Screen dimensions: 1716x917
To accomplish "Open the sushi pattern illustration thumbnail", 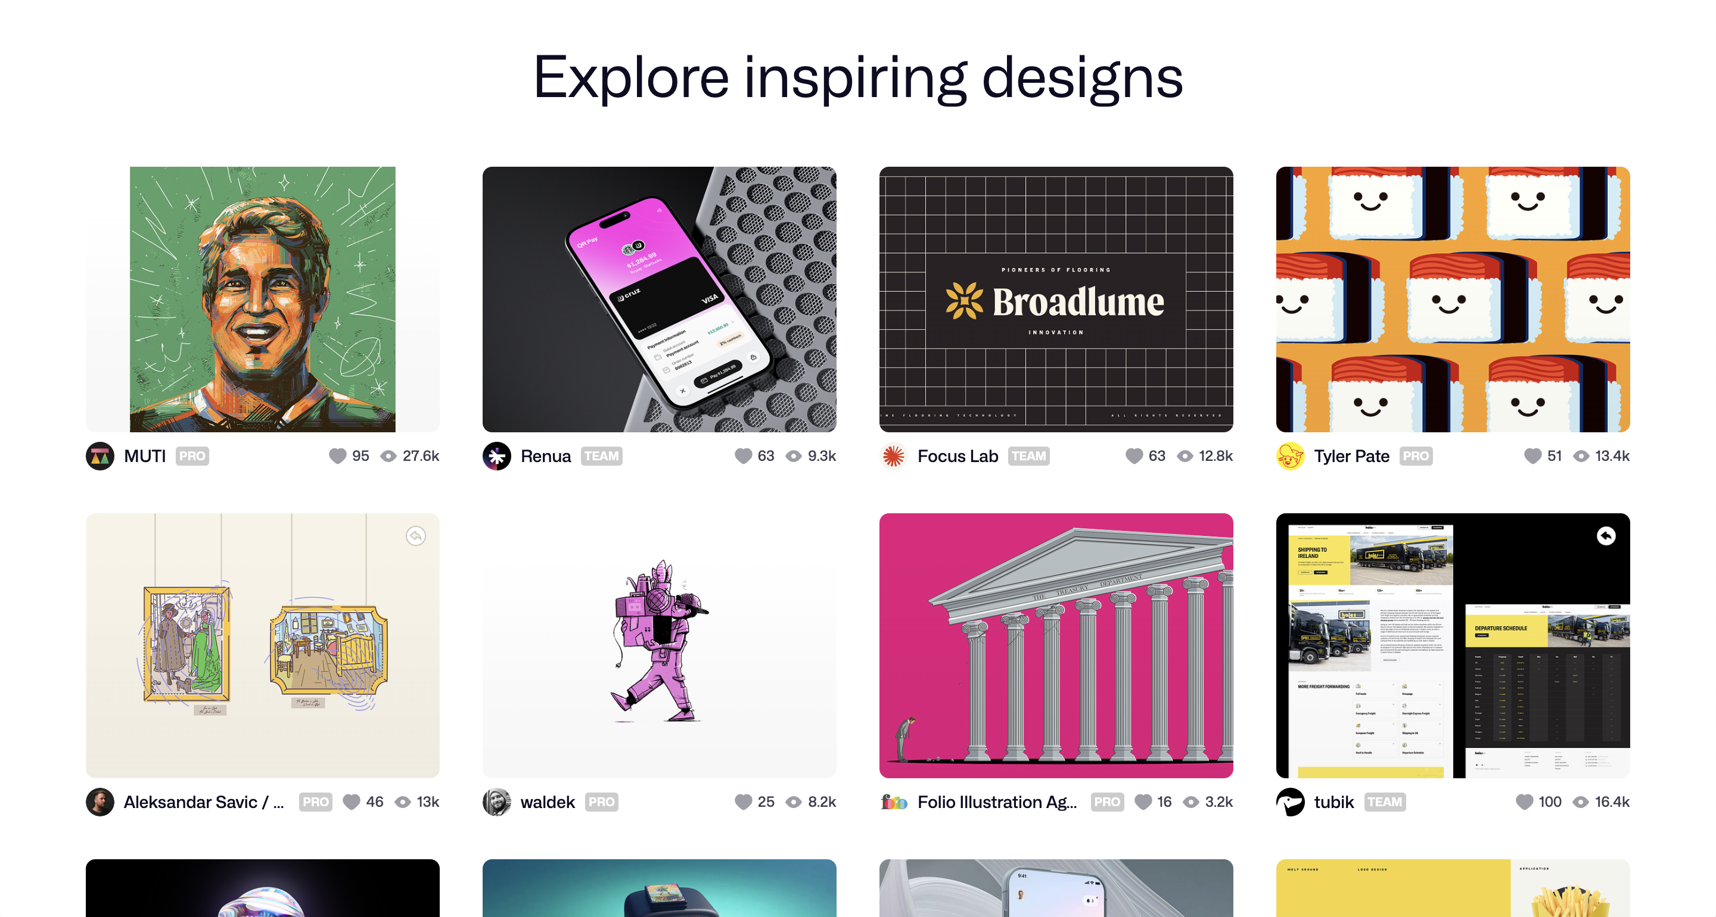I will (1453, 299).
